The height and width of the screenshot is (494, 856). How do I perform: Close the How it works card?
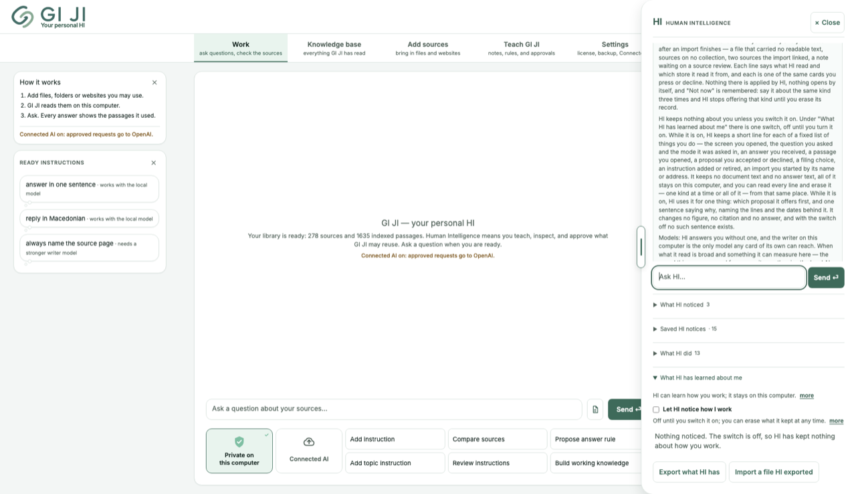point(154,82)
